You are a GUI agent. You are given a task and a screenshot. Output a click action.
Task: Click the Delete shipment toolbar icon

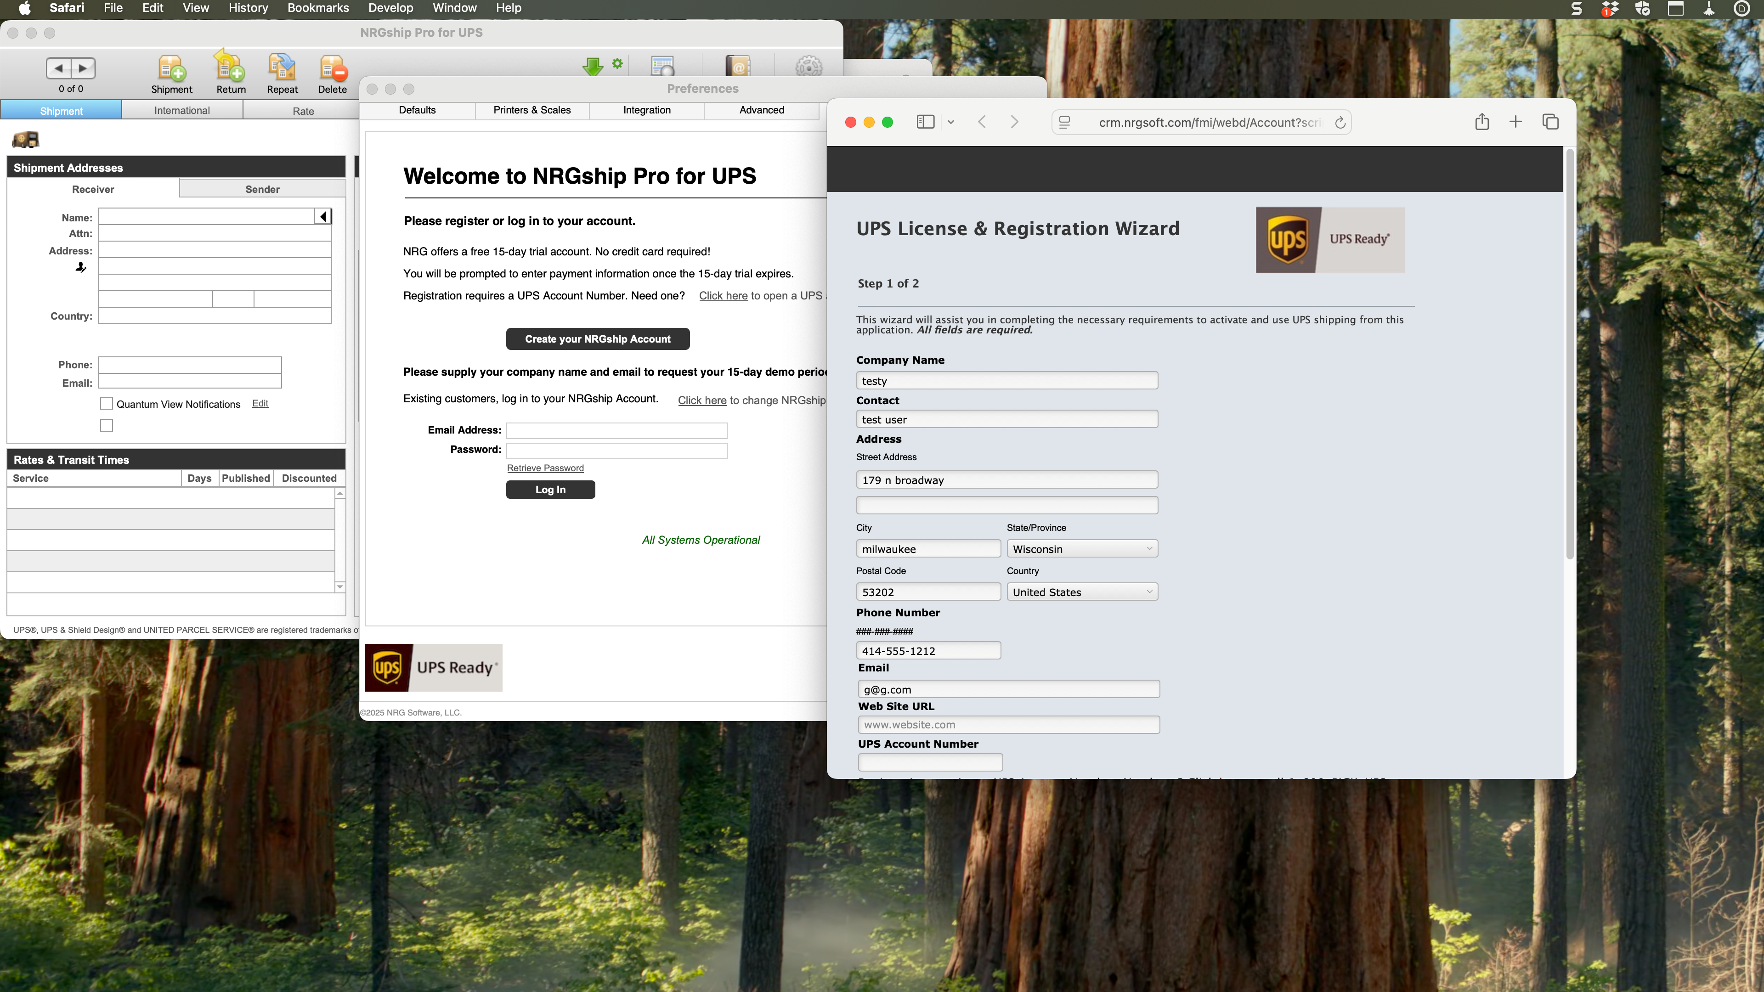[x=333, y=69]
